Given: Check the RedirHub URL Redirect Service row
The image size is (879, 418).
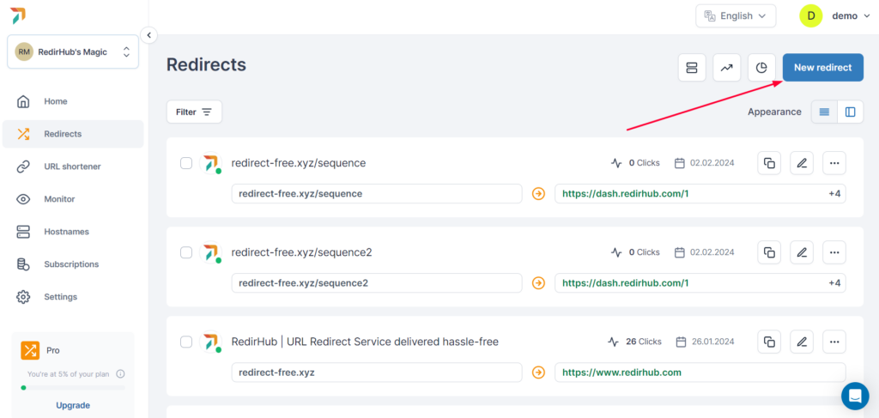Looking at the screenshot, I should click(186, 342).
